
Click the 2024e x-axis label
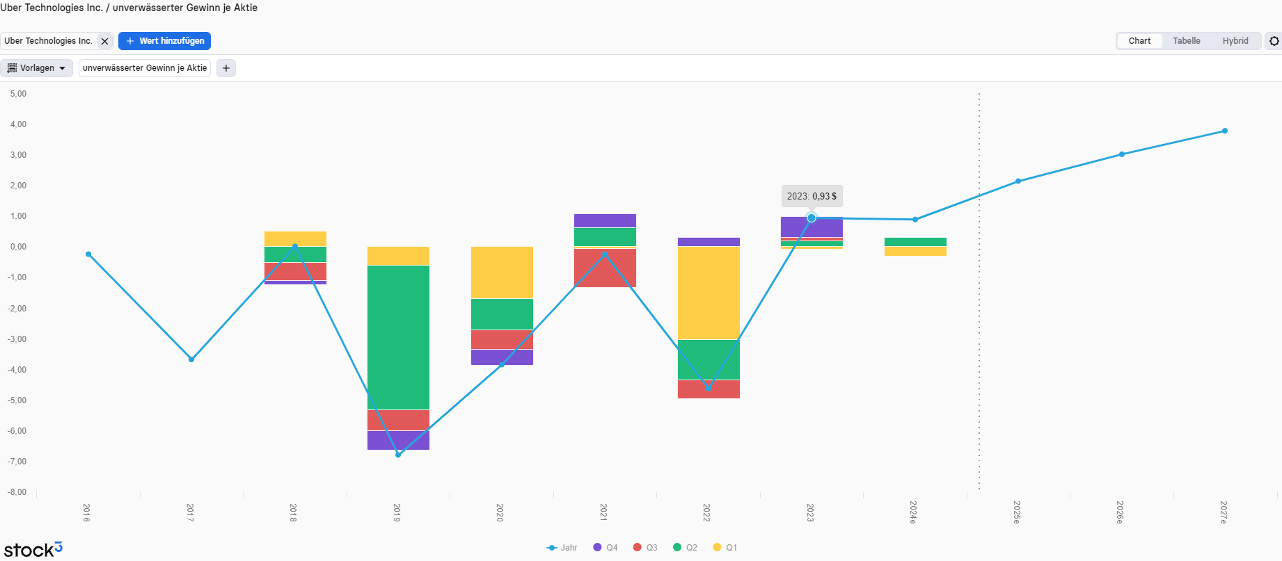(x=913, y=512)
